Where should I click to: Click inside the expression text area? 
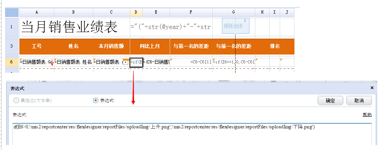point(192,134)
